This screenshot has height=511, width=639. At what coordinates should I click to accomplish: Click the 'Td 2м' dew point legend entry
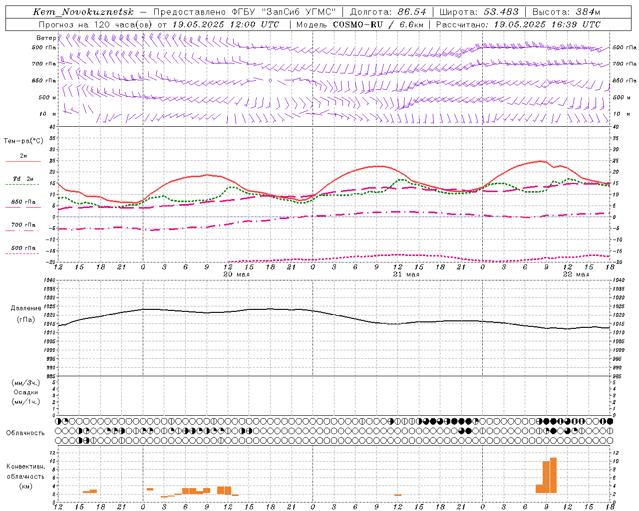point(23,179)
